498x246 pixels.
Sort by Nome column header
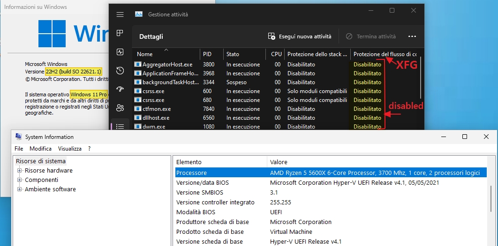tap(166, 54)
